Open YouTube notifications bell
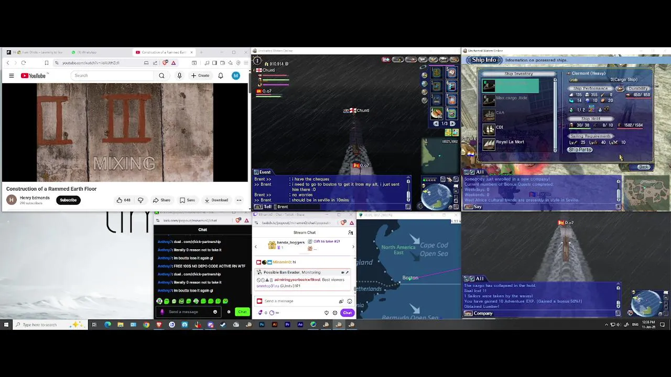This screenshot has width=671, height=377. click(x=221, y=76)
